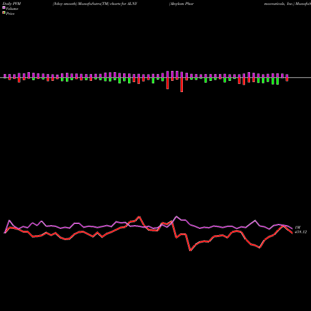This screenshot has height=311, width=311.
Task: Click the 'Daily PVM' title text
Action: [x=12, y=4]
